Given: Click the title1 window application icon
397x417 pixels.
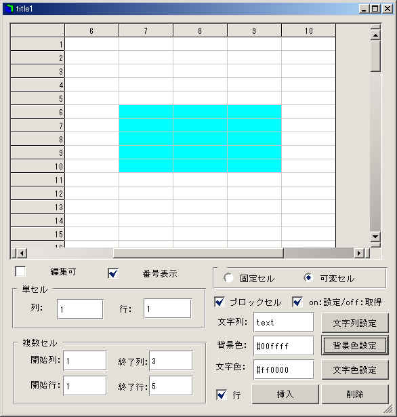Looking at the screenshot, I should [x=9, y=9].
